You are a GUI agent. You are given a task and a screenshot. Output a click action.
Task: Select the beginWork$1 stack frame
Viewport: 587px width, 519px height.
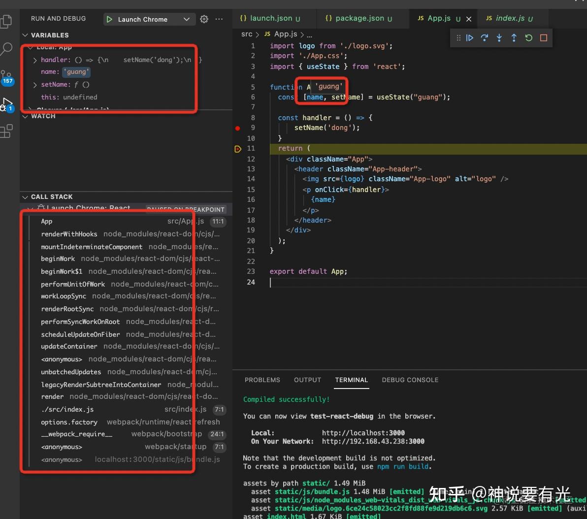pos(127,271)
